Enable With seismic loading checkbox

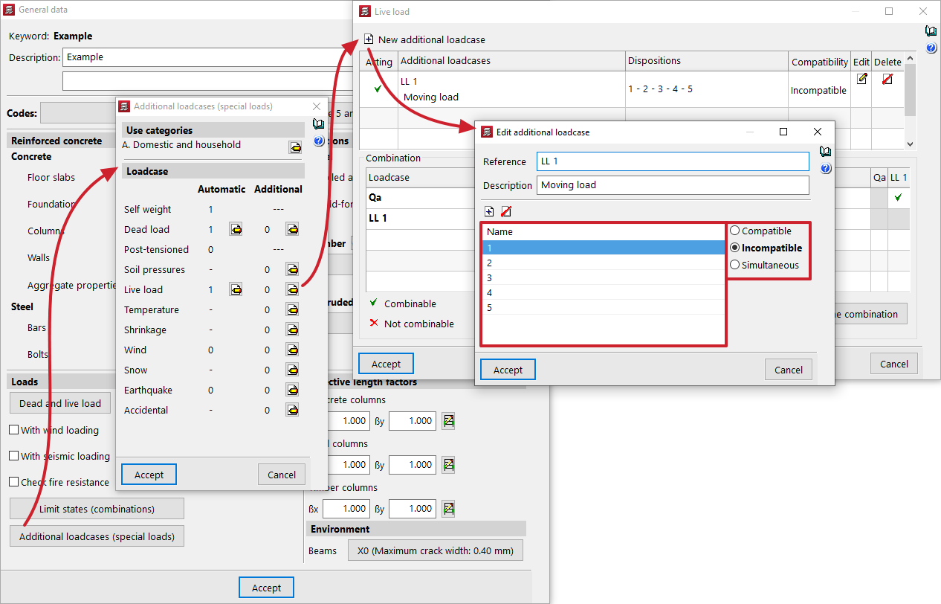click(x=14, y=456)
